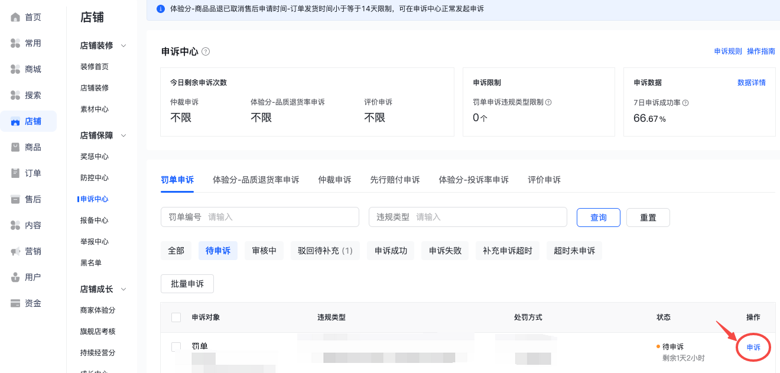Click the help icon next to 罚单申诉违规类型限制
The image size is (780, 373).
pos(548,102)
